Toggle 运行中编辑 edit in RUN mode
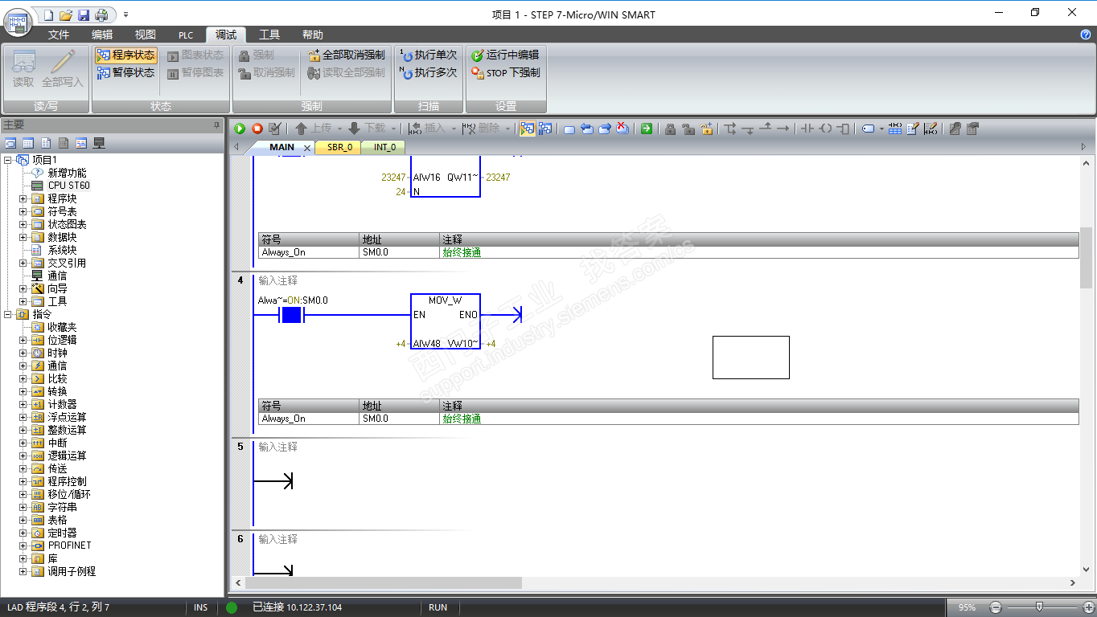 point(505,55)
